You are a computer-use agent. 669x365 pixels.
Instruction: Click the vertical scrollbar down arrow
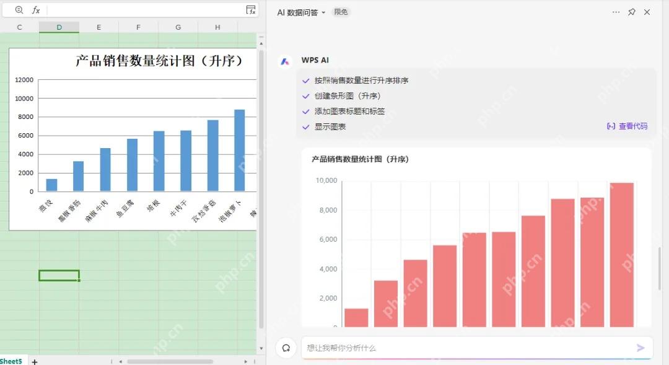click(261, 348)
